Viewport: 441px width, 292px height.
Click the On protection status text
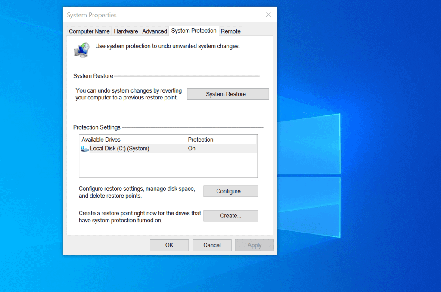(x=191, y=148)
